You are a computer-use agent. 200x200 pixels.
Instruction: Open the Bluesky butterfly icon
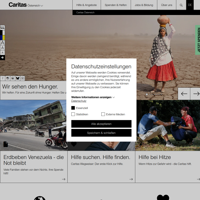coord(18,78)
